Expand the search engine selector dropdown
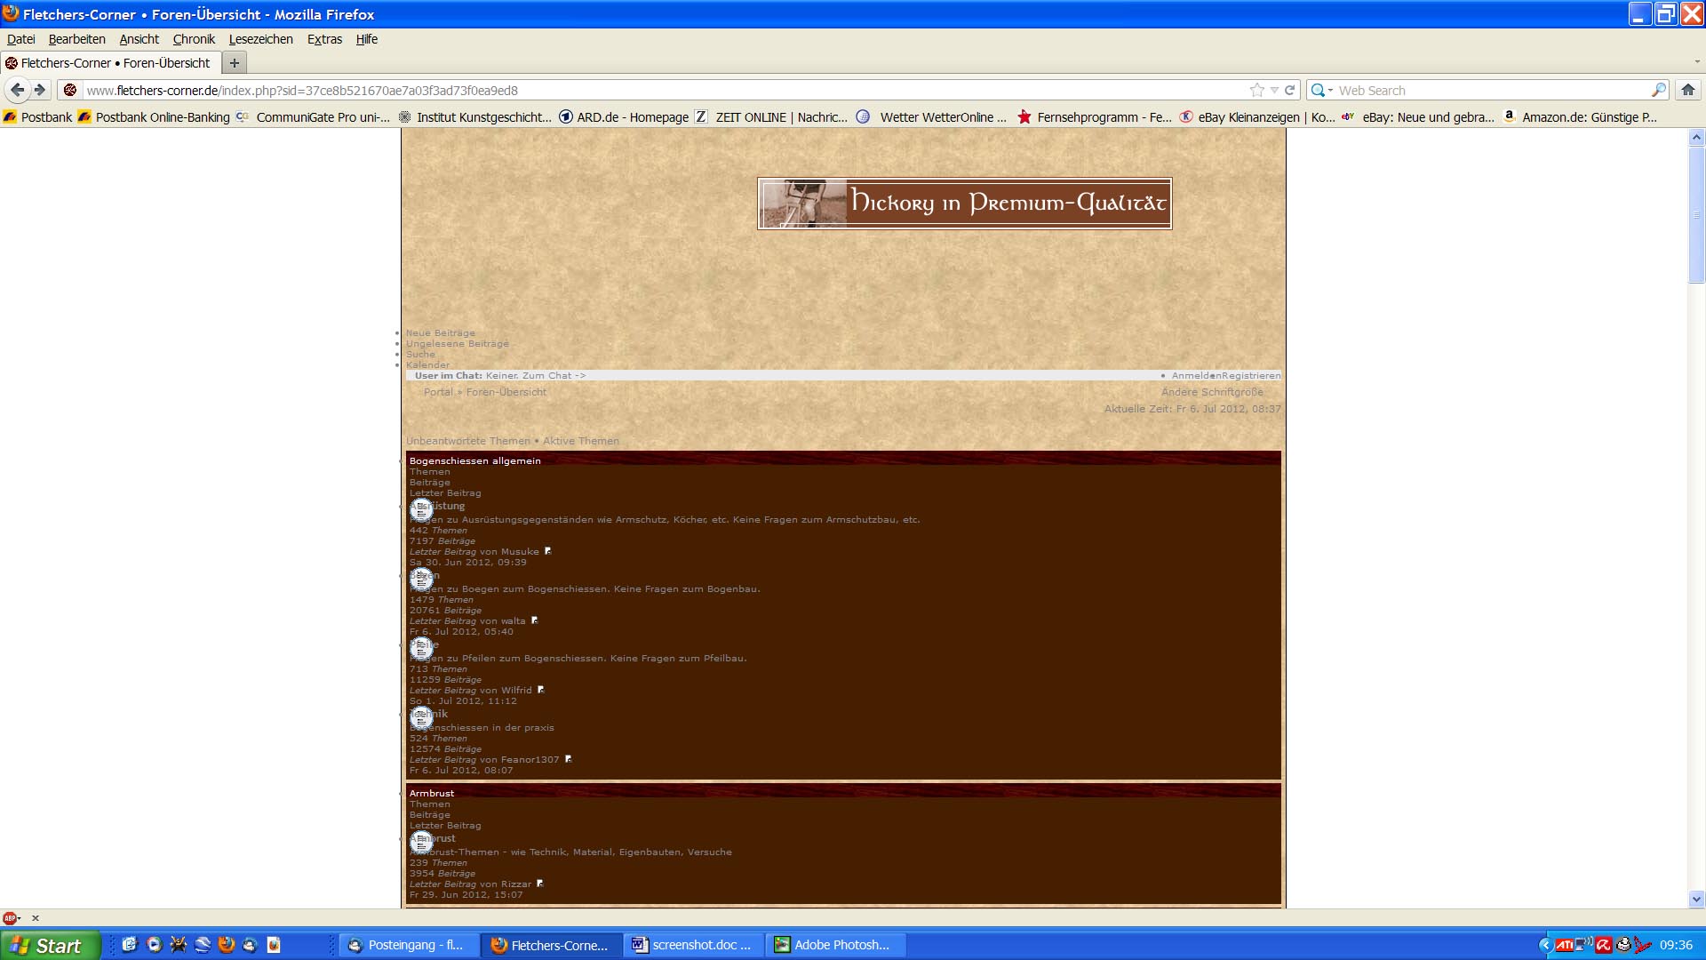 pos(1322,90)
